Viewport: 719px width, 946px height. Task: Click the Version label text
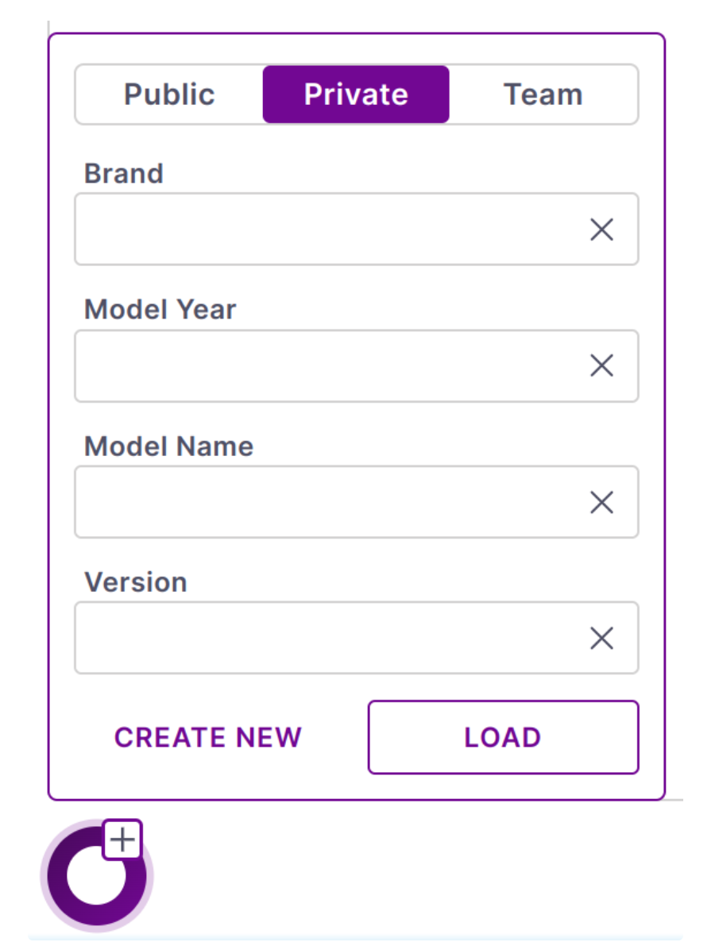point(136,582)
